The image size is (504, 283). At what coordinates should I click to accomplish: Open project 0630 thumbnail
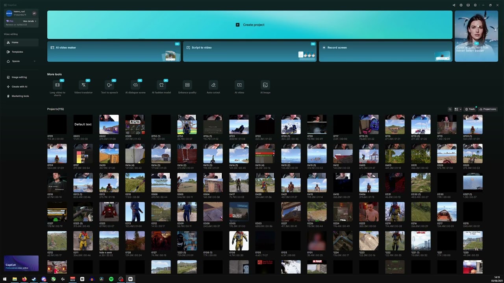click(109, 154)
